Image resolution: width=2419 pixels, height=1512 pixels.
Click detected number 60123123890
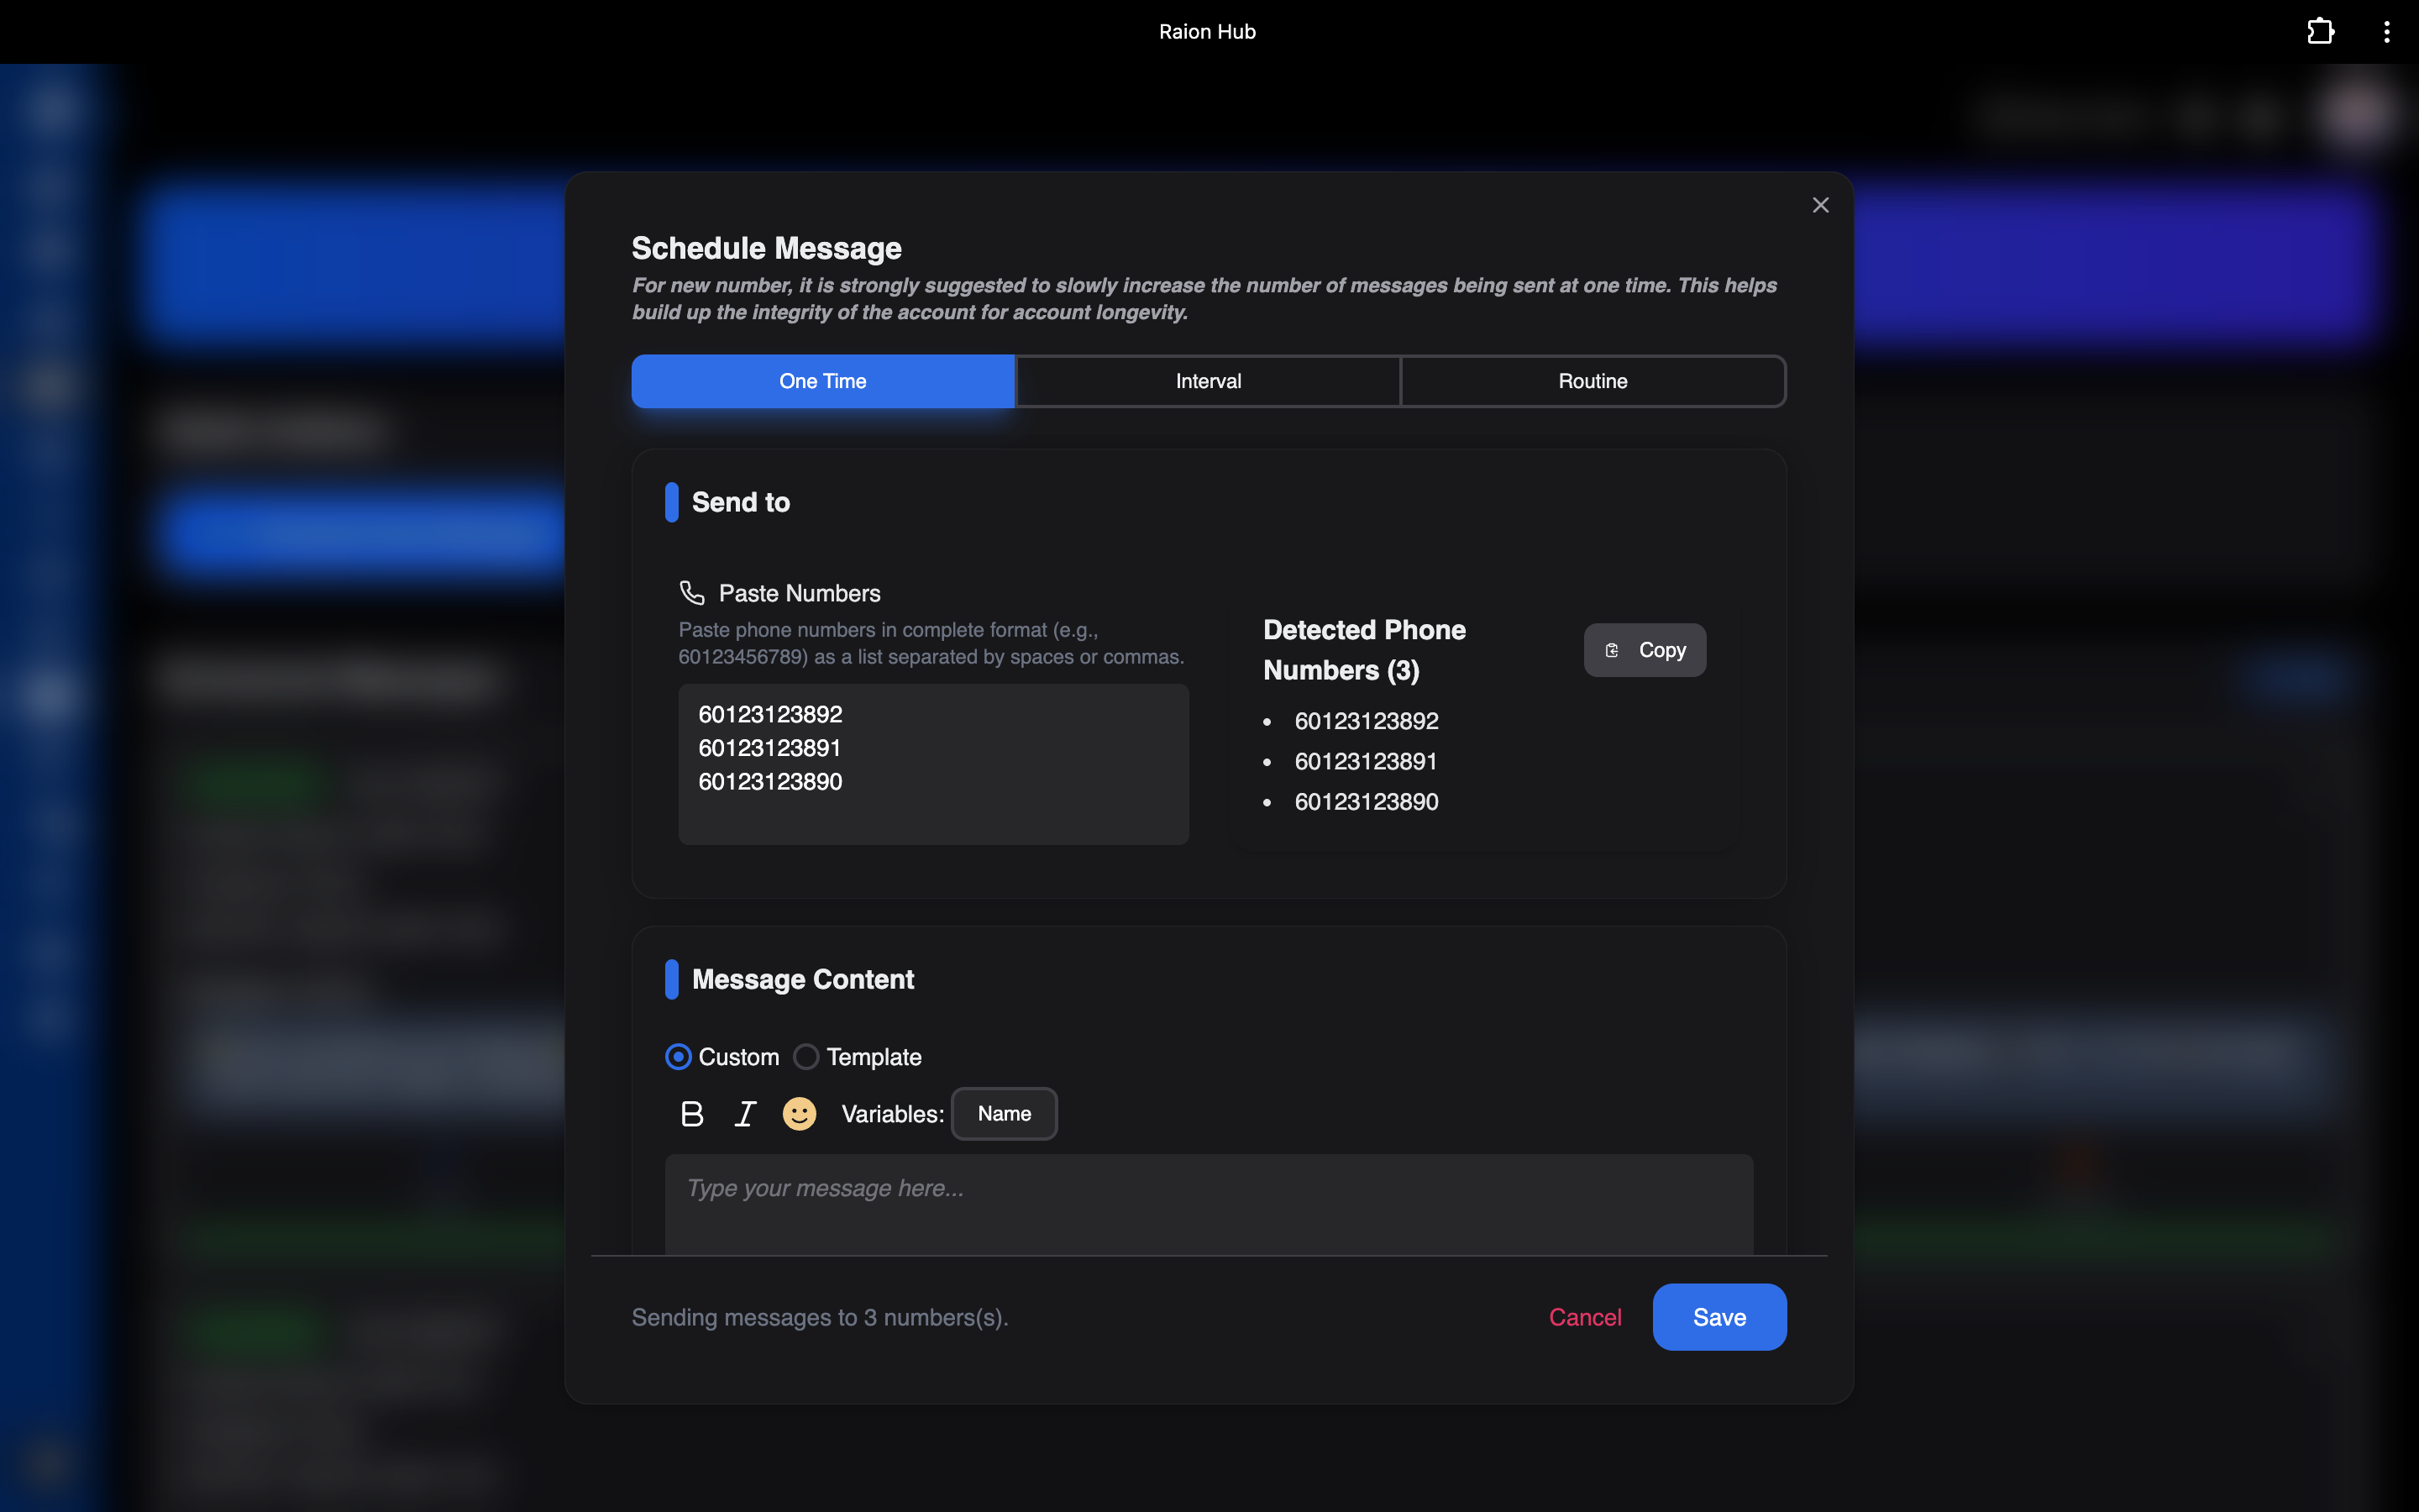pyautogui.click(x=1366, y=802)
